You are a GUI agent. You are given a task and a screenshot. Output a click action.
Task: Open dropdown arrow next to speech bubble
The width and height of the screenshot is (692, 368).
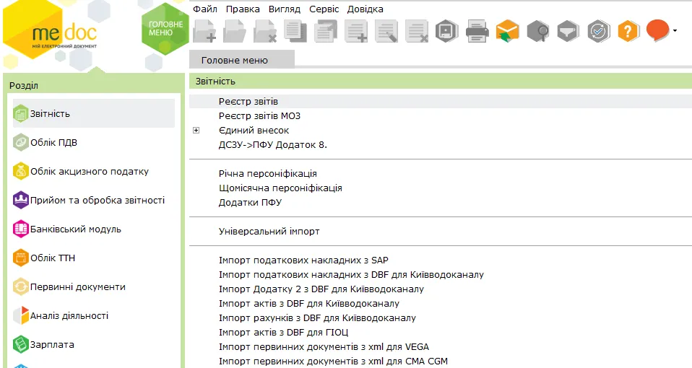(675, 31)
